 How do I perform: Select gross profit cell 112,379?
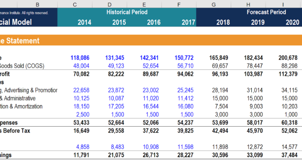click(288, 74)
